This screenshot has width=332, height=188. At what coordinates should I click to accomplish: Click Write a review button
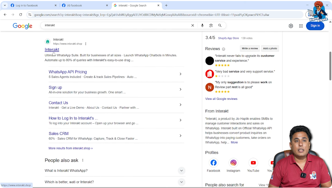point(250,48)
